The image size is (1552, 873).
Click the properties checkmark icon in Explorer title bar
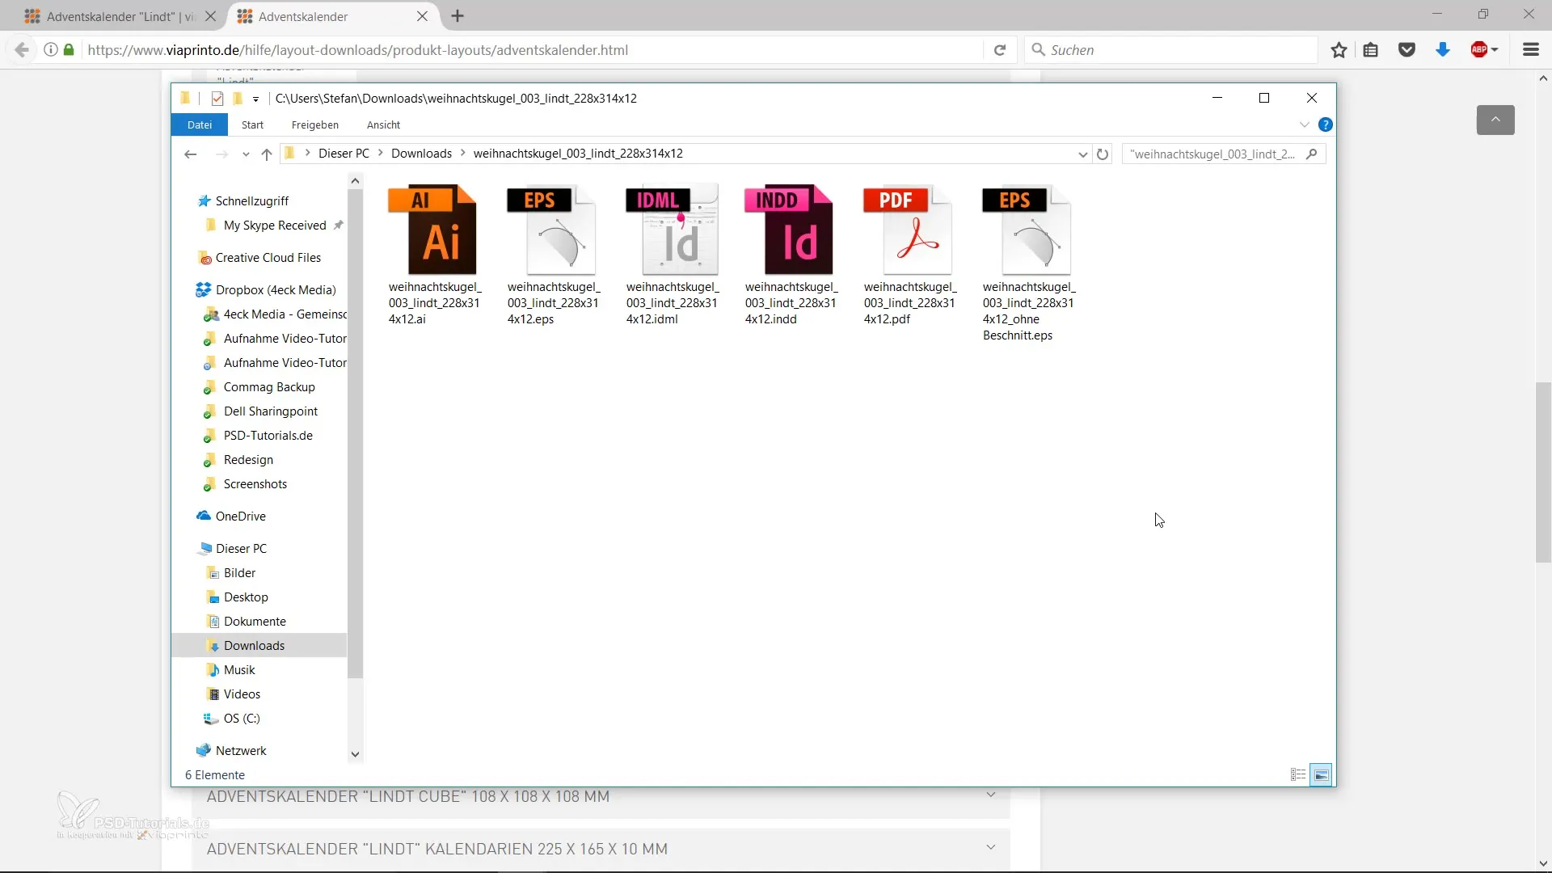tap(217, 99)
